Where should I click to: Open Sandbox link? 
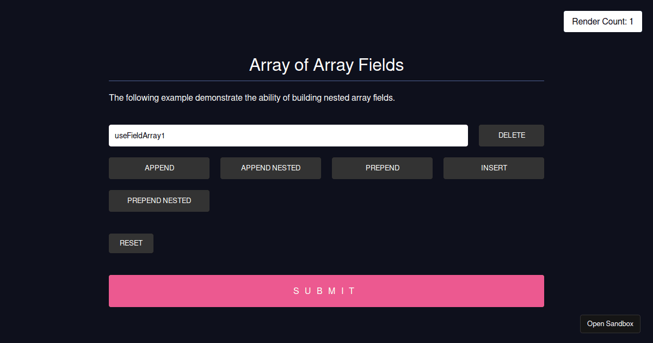click(610, 324)
